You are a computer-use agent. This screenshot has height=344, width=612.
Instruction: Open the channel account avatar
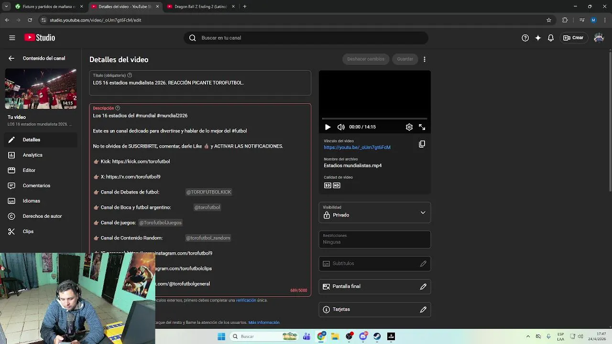pos(599,38)
